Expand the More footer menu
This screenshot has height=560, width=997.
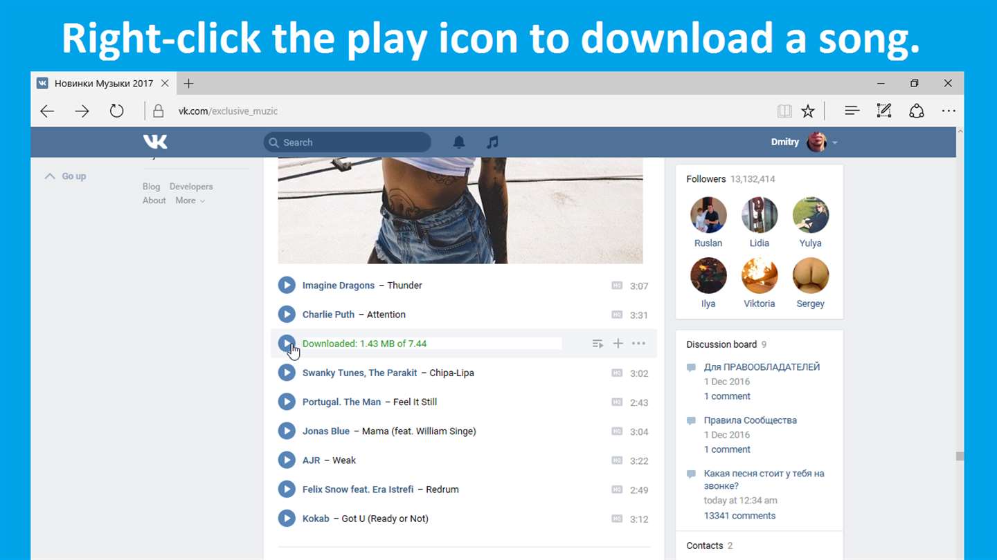coord(190,200)
